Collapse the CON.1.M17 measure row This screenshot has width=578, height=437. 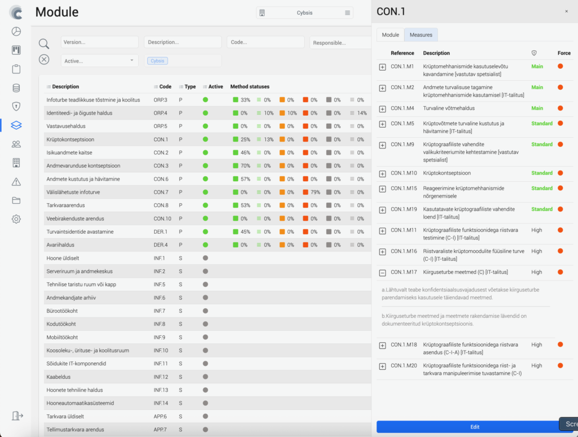[x=382, y=273]
